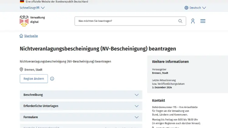228x128 pixels.
Task: Click the home icon in breadcrumb
Action: 21,36
